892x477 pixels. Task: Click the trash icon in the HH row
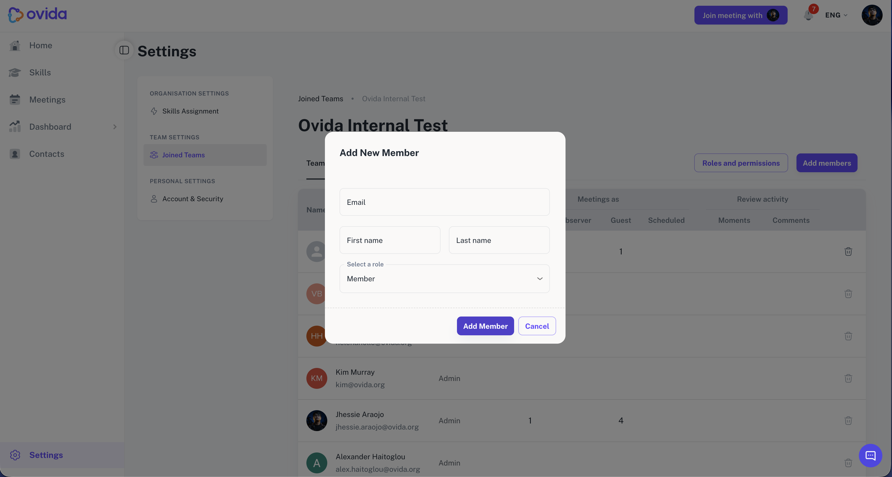[848, 336]
